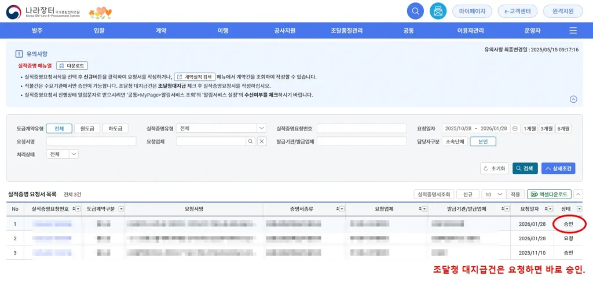Select 원도급 contract type option
The height and width of the screenshot is (287, 593).
click(87, 128)
